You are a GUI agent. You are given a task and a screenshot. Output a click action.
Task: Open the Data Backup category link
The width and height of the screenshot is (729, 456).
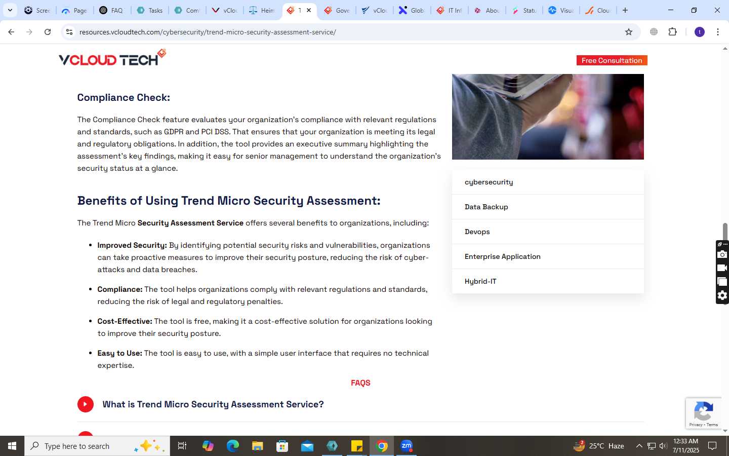point(486,207)
